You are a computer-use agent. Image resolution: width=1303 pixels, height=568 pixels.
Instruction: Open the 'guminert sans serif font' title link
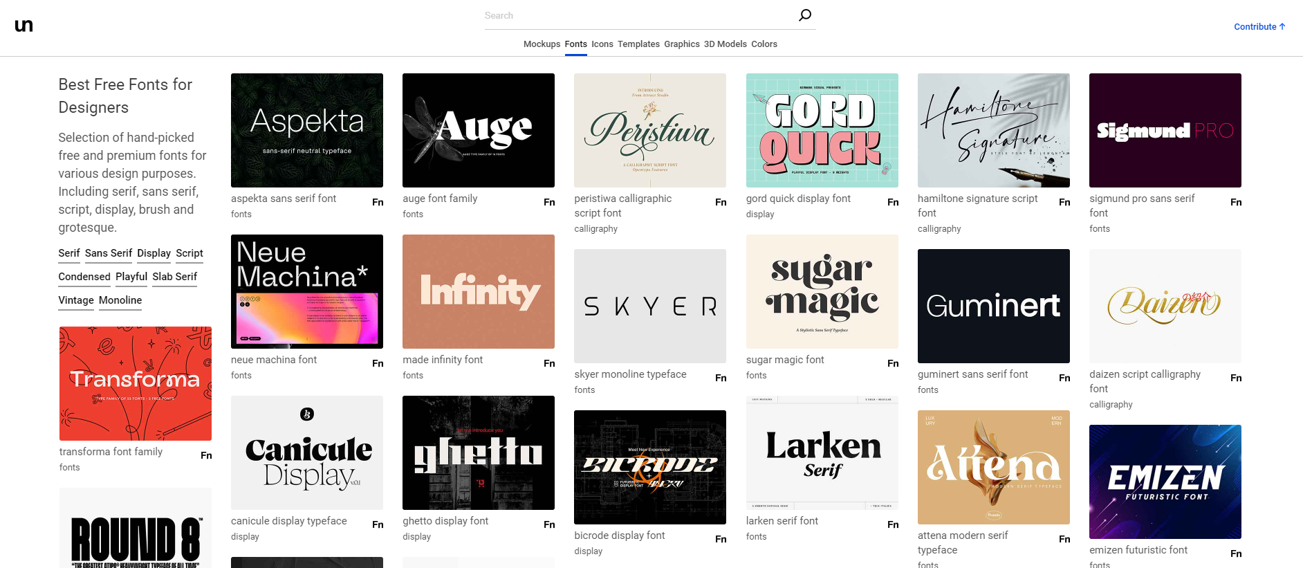[972, 374]
